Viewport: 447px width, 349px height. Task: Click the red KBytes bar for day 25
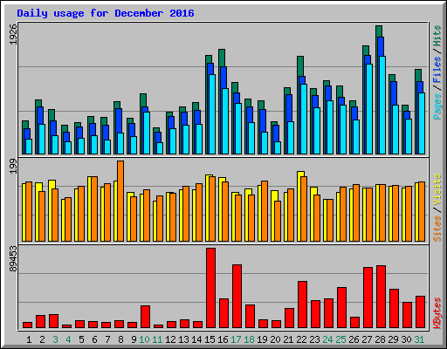pos(342,308)
